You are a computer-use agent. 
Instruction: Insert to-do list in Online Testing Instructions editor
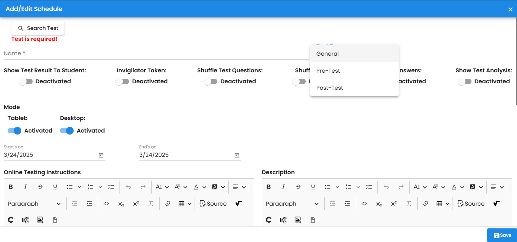111,187
